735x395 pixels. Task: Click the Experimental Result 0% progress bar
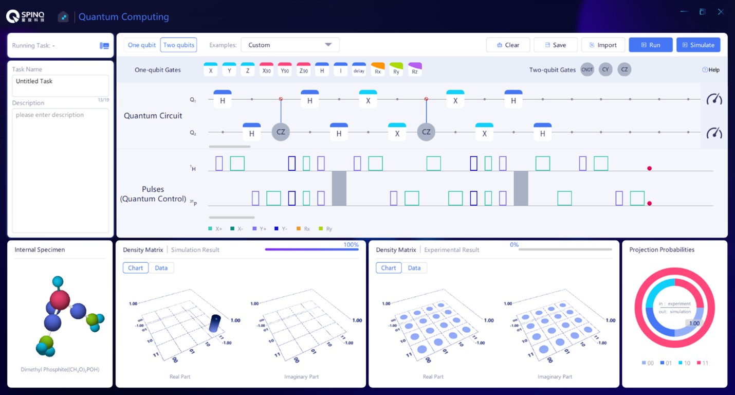coord(565,249)
